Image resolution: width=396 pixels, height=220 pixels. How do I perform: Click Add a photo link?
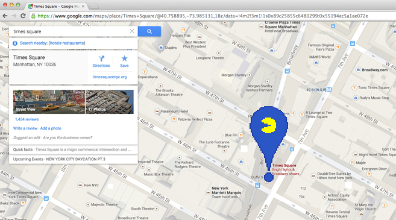[51, 128]
